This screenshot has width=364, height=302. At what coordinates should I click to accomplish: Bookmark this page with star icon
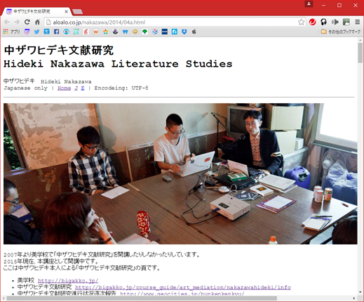point(301,22)
